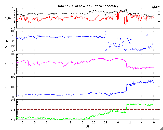Click the 'A' label below Phi
Viewport: 163px width, 130px height.
pyautogui.click(x=6, y=47)
